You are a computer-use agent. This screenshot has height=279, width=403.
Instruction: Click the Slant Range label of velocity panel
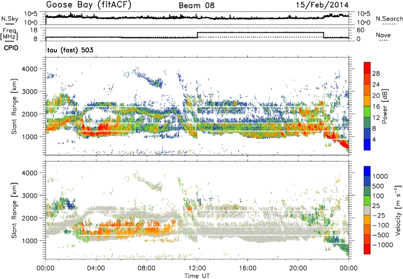tap(14, 210)
